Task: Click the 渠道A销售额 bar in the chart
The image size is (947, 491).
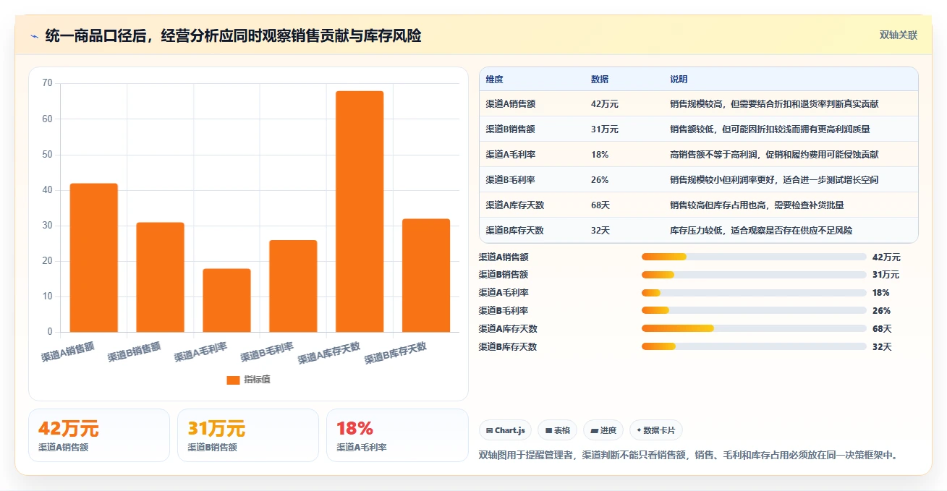Action: pos(94,257)
